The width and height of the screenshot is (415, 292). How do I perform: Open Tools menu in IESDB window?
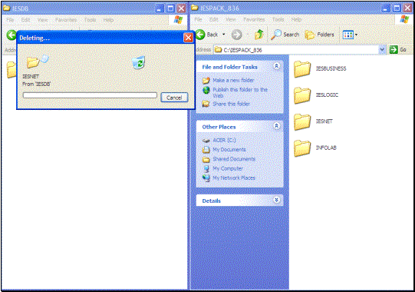[90, 20]
